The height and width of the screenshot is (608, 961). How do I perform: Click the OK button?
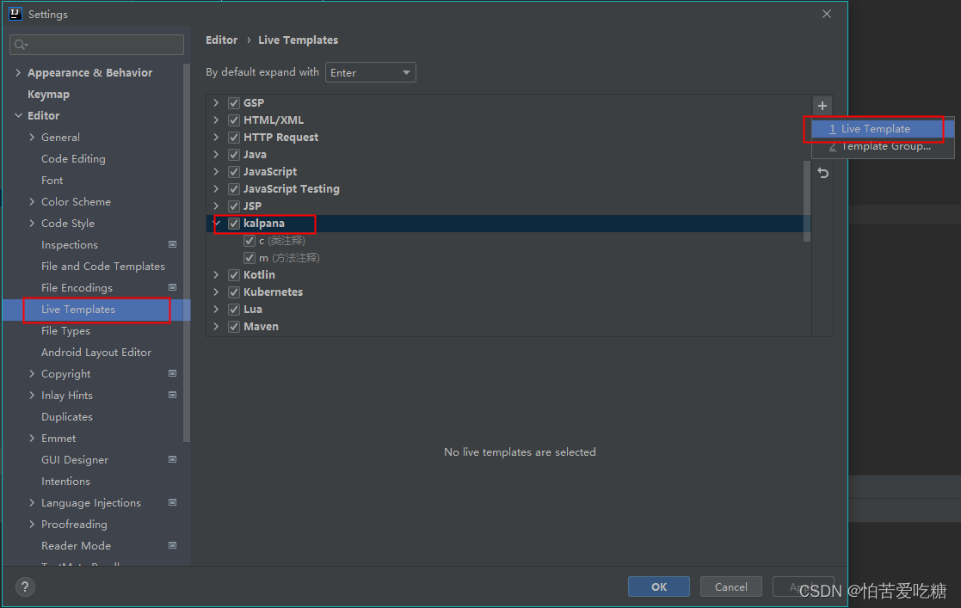(x=659, y=587)
